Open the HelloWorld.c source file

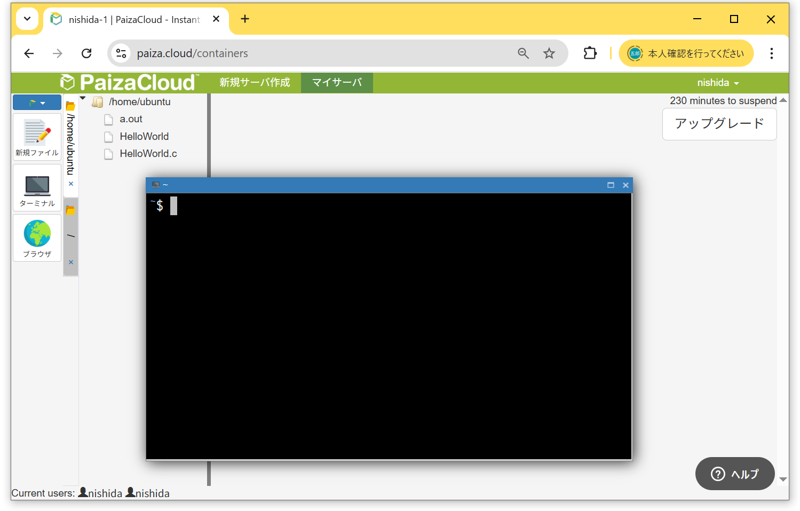(x=148, y=154)
